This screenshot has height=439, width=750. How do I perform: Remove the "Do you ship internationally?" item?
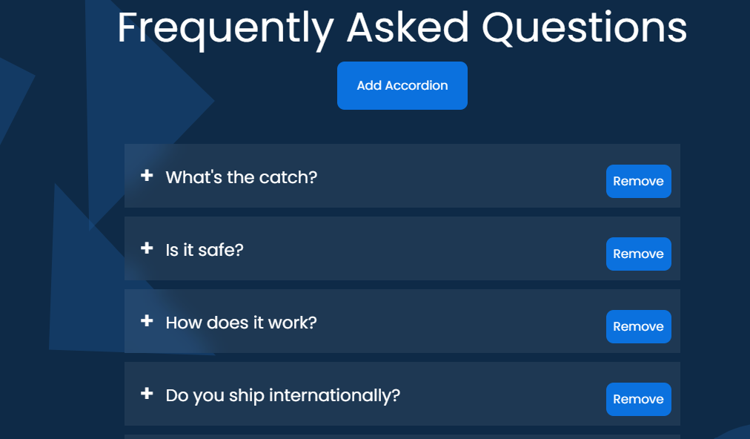point(638,399)
